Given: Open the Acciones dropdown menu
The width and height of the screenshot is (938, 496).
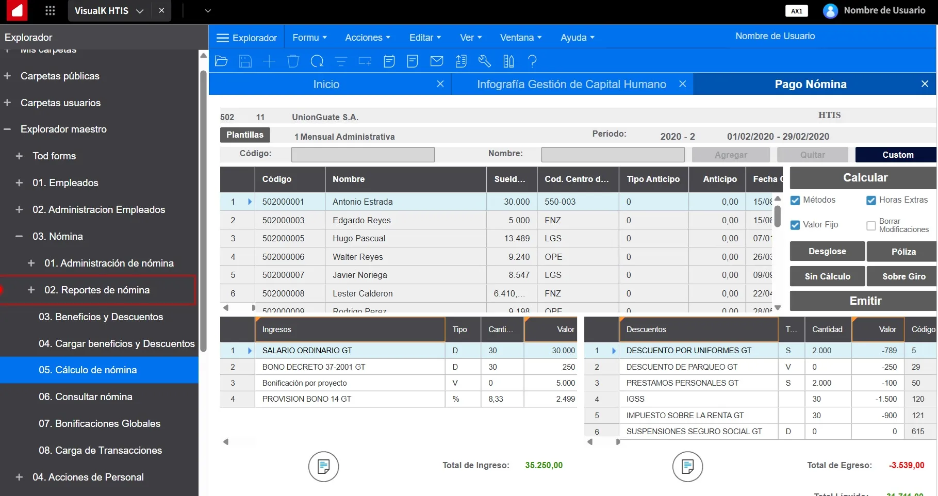Looking at the screenshot, I should pos(367,38).
